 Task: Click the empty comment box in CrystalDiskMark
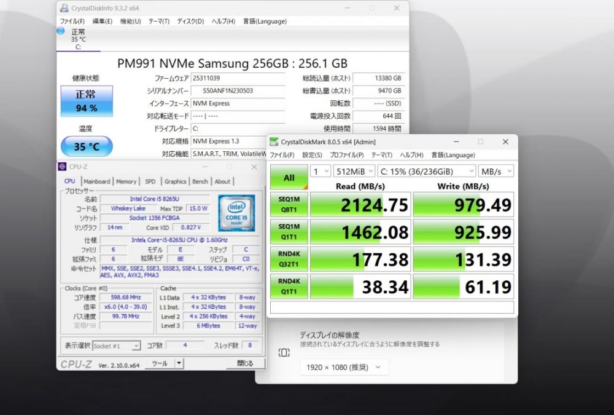click(392, 307)
